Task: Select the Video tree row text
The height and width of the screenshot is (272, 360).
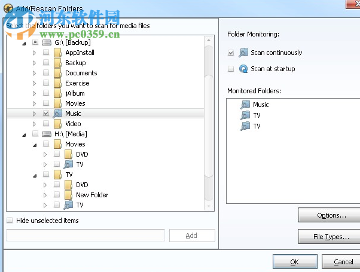Action: pyautogui.click(x=73, y=124)
